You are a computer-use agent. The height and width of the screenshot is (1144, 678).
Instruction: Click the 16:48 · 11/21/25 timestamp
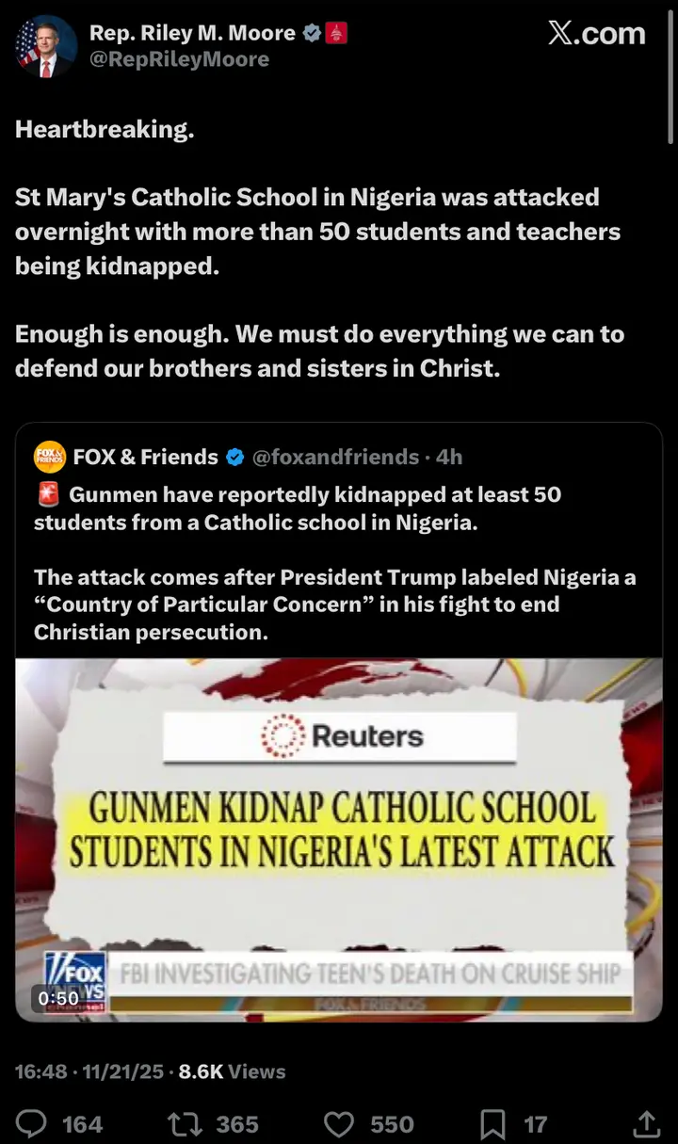(89, 1071)
